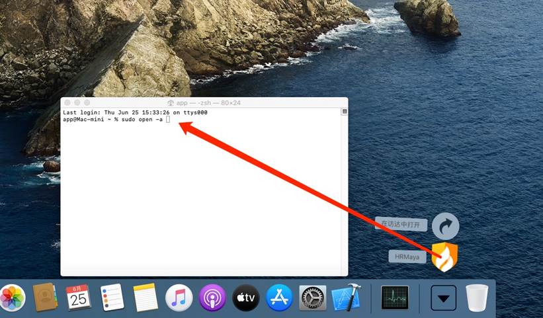Click the Terminal title "app — -zsh — 80×24"

[x=204, y=102]
